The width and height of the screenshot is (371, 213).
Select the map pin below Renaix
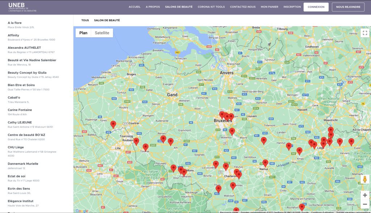(163, 139)
